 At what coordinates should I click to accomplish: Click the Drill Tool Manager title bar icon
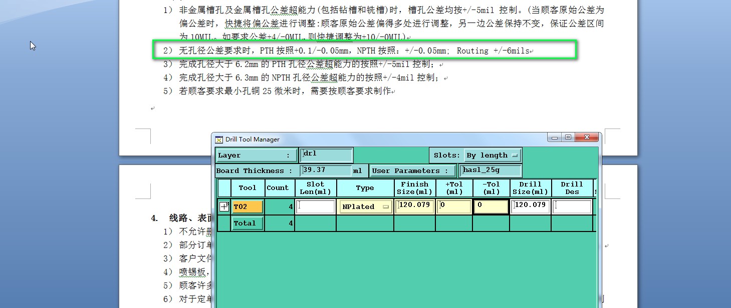pyautogui.click(x=218, y=139)
